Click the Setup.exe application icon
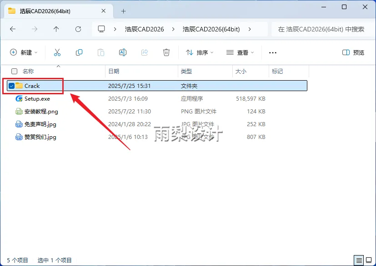 tap(19, 98)
